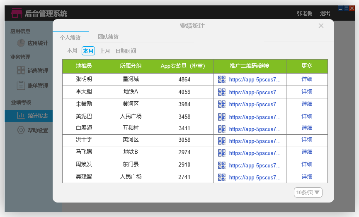Select the install count 2741 cell
359x217 pixels.
[184, 177]
